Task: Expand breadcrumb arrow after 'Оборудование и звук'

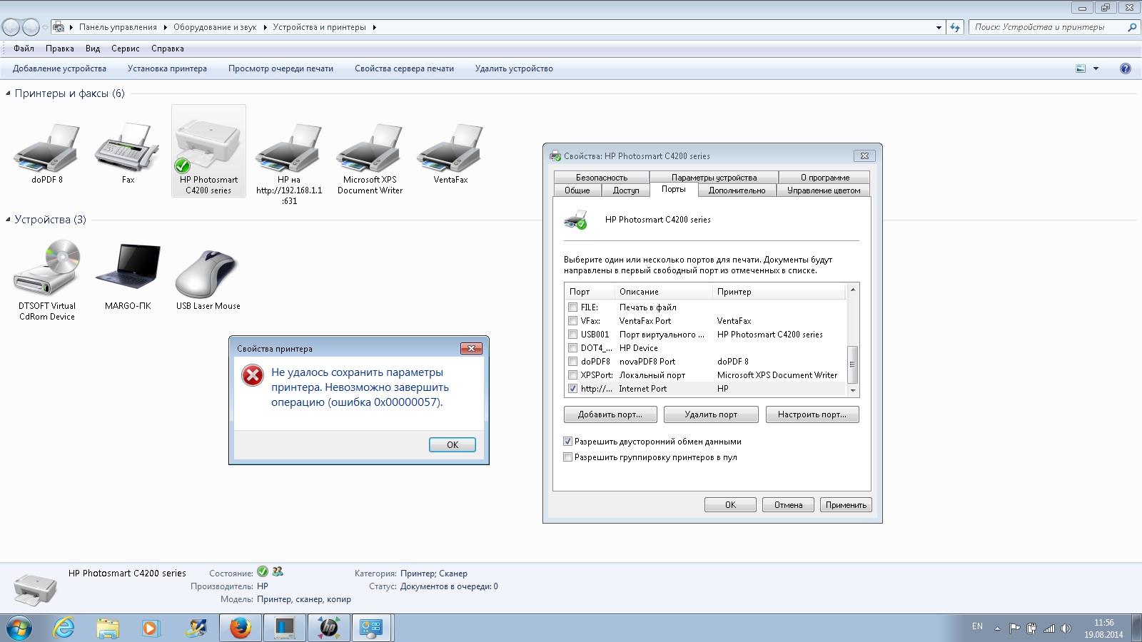Action: tap(265, 27)
